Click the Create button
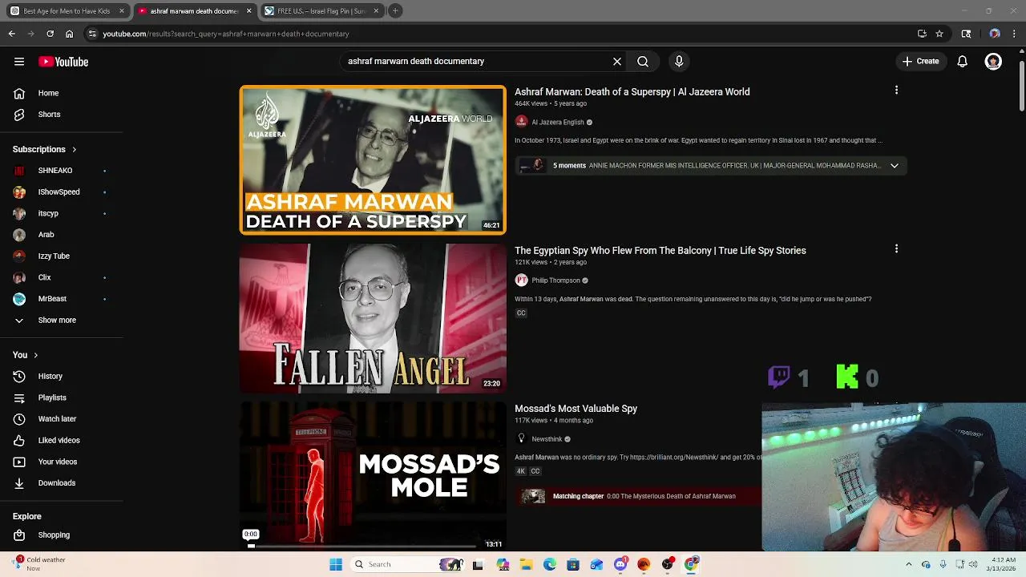Screen dimensions: 1026x577 click(920, 61)
